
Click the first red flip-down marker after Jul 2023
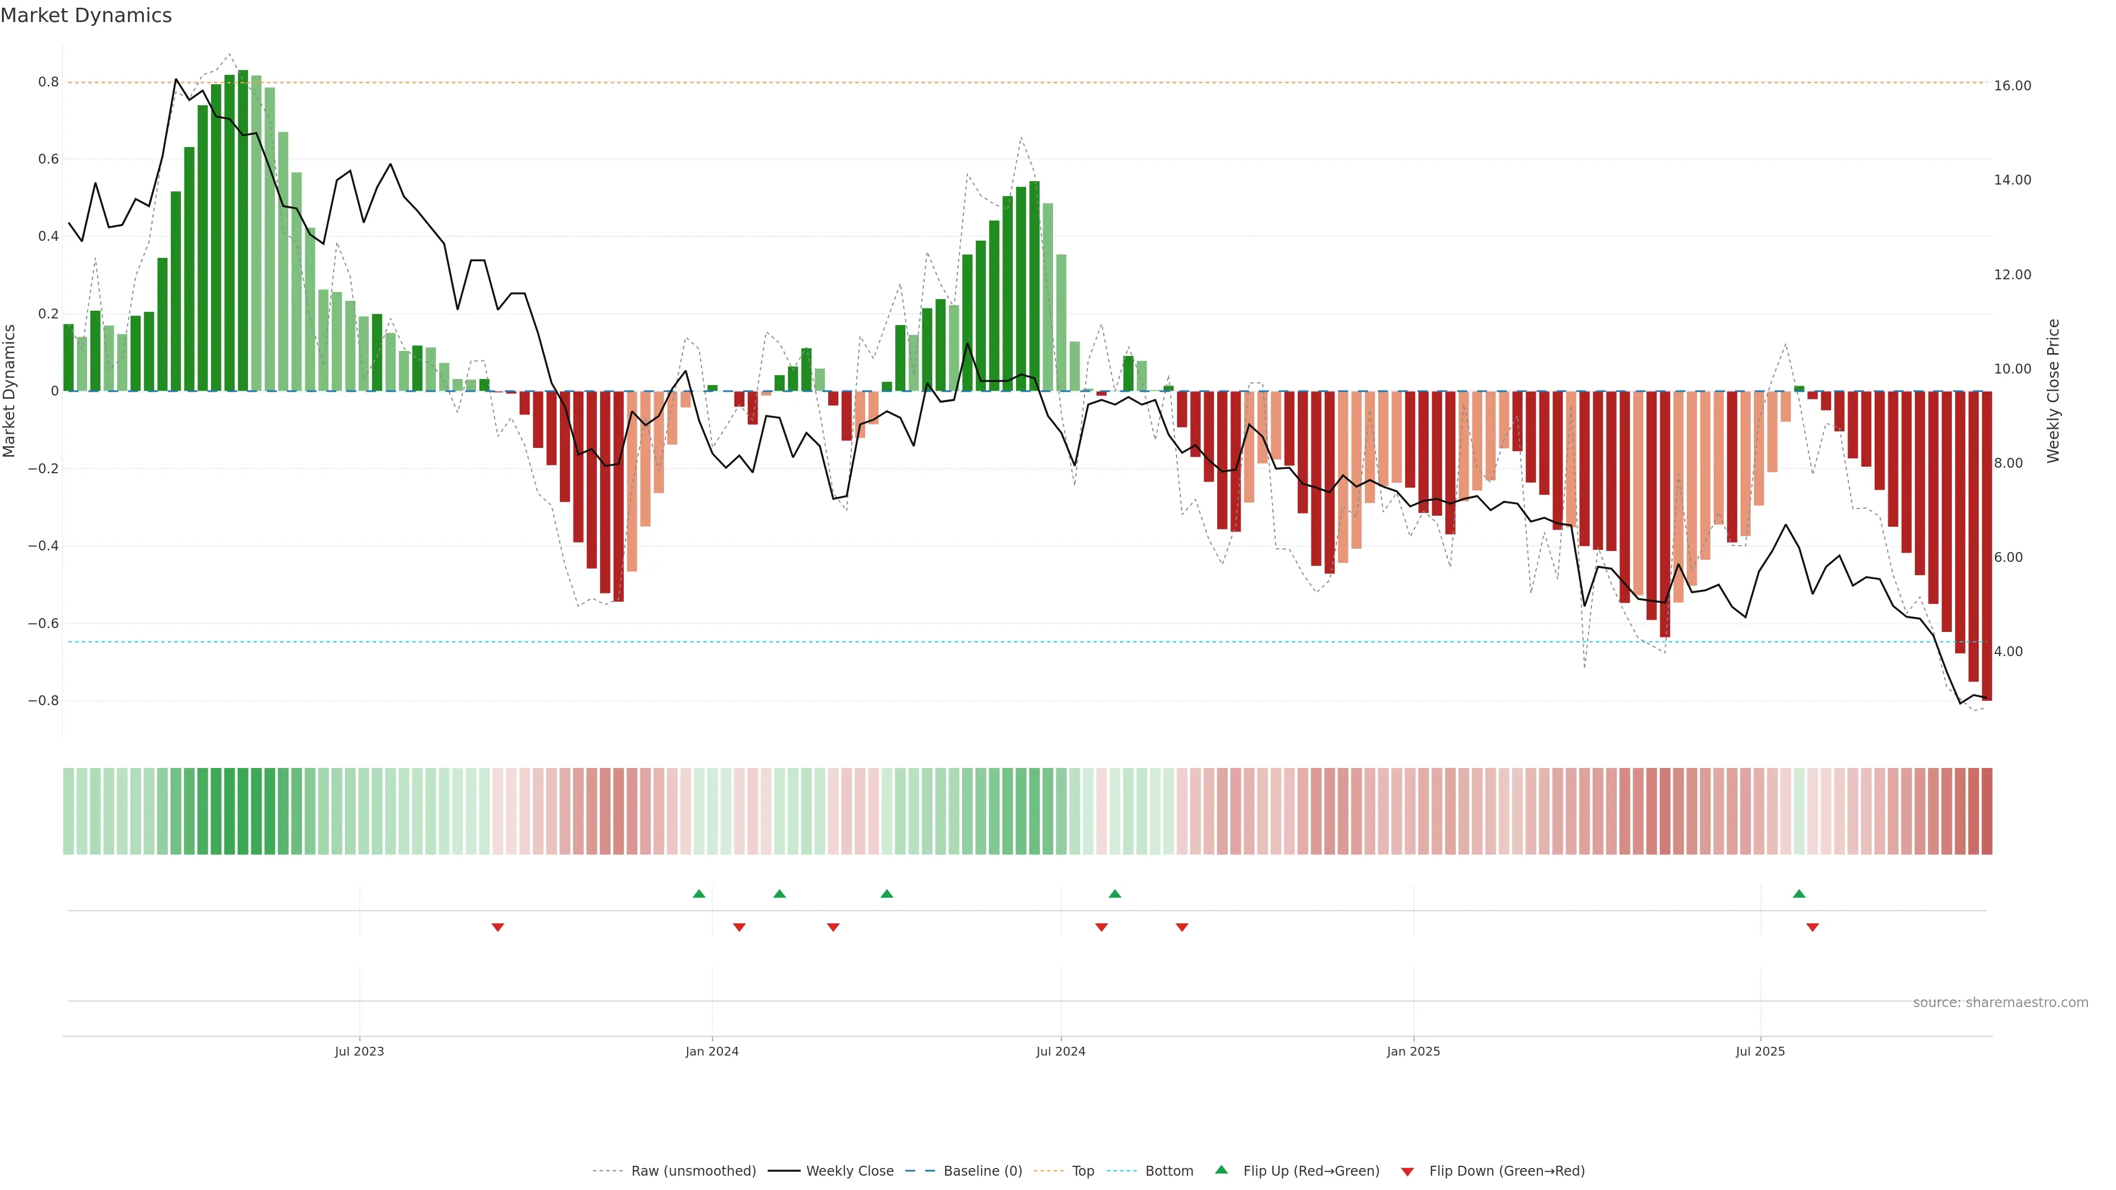tap(498, 927)
